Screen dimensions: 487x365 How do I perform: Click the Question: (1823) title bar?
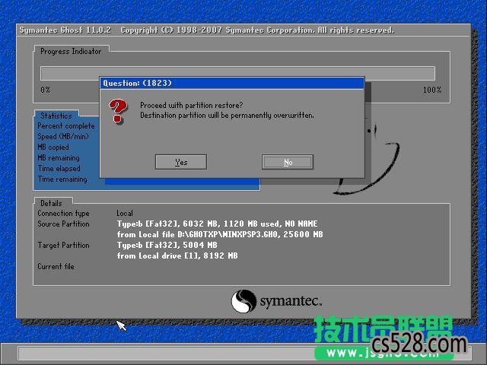tap(231, 83)
